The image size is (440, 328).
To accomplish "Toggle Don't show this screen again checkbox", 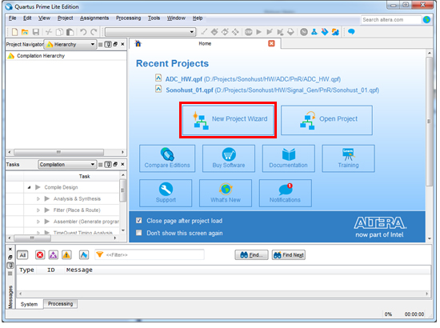I will 138,233.
